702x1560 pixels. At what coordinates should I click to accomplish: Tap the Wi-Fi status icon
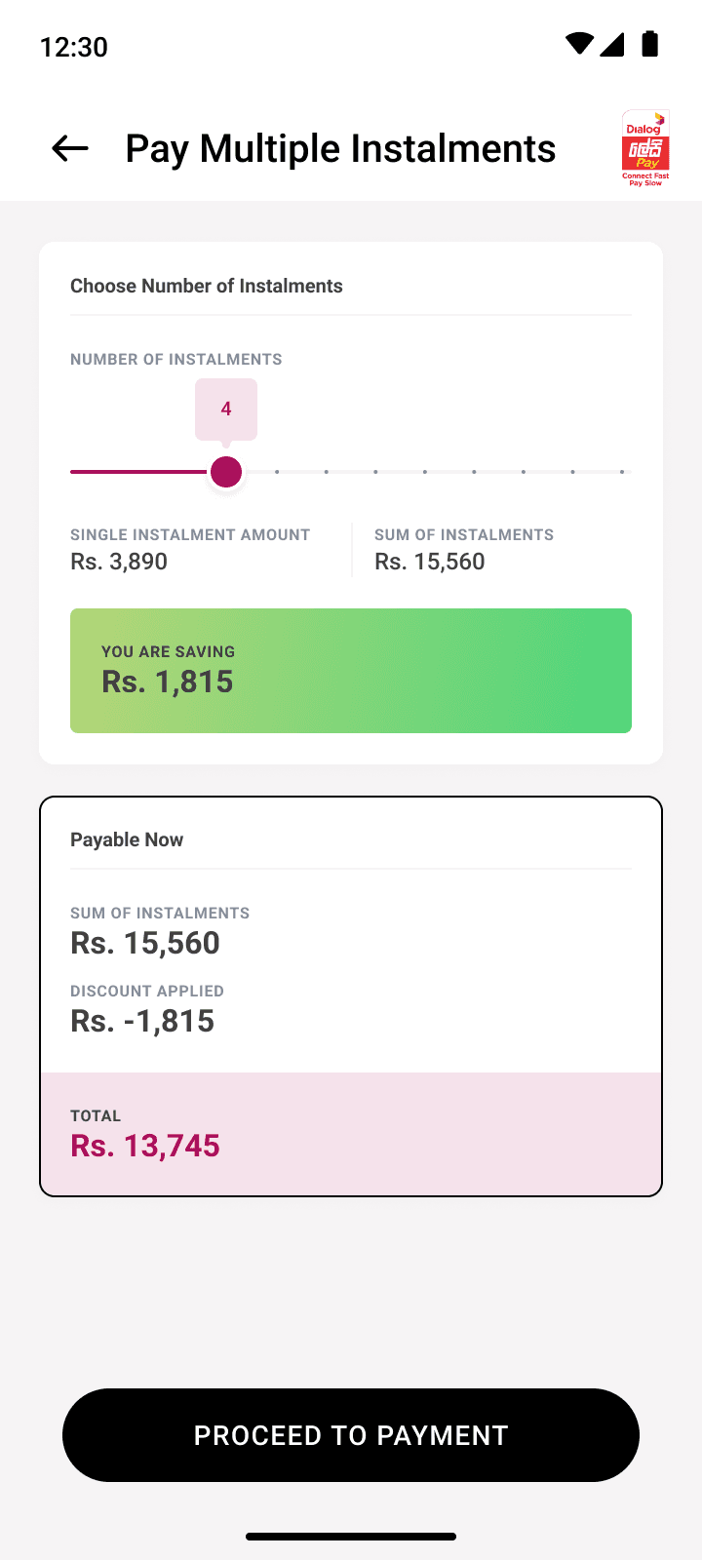pyautogui.click(x=579, y=44)
